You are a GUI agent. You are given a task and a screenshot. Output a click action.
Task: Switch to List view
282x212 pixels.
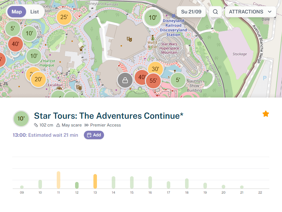click(34, 12)
